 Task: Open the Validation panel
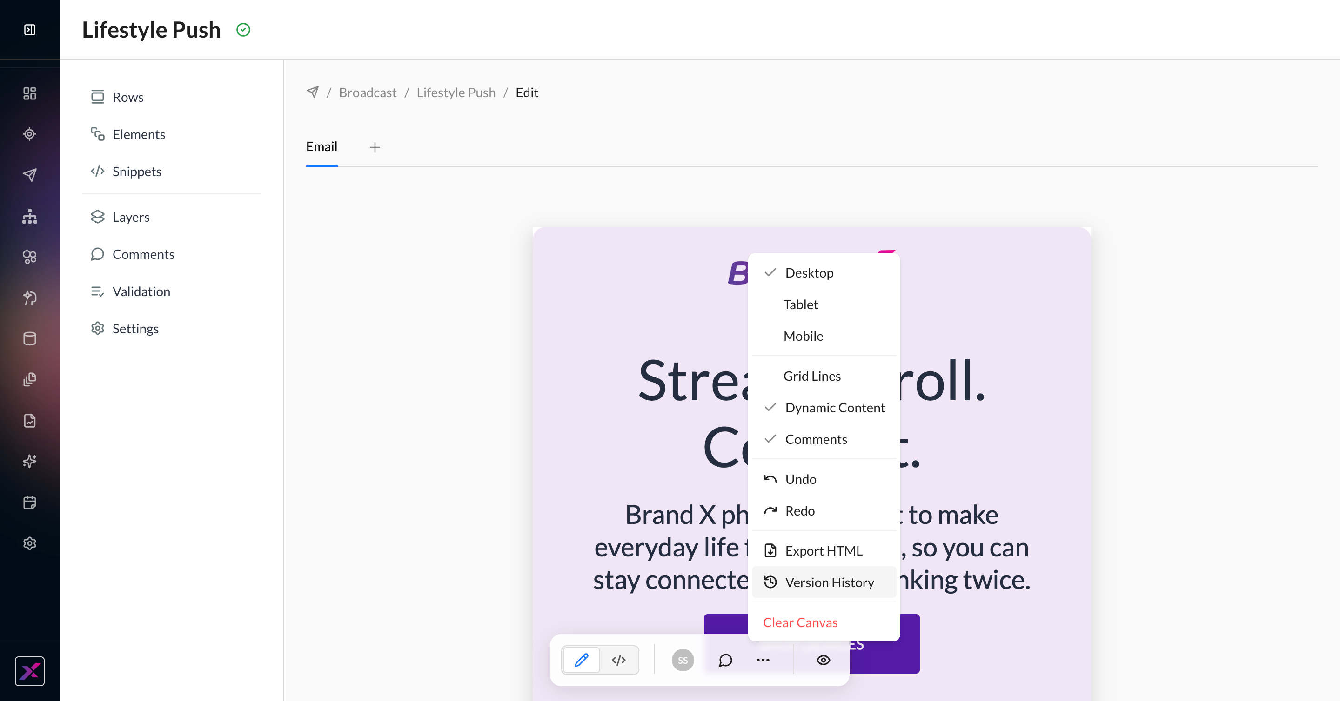[171, 291]
